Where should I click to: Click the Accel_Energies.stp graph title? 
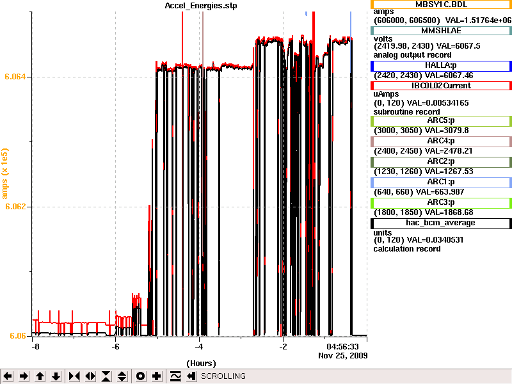point(201,6)
